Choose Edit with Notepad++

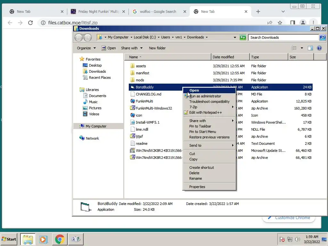(x=209, y=112)
